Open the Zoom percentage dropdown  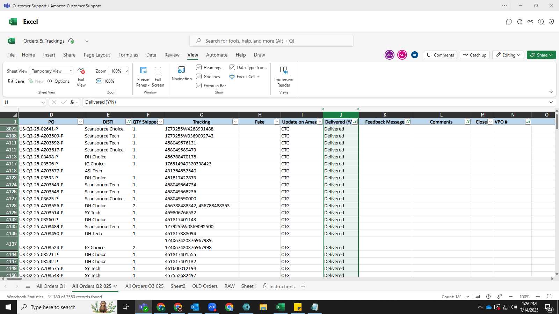(118, 71)
